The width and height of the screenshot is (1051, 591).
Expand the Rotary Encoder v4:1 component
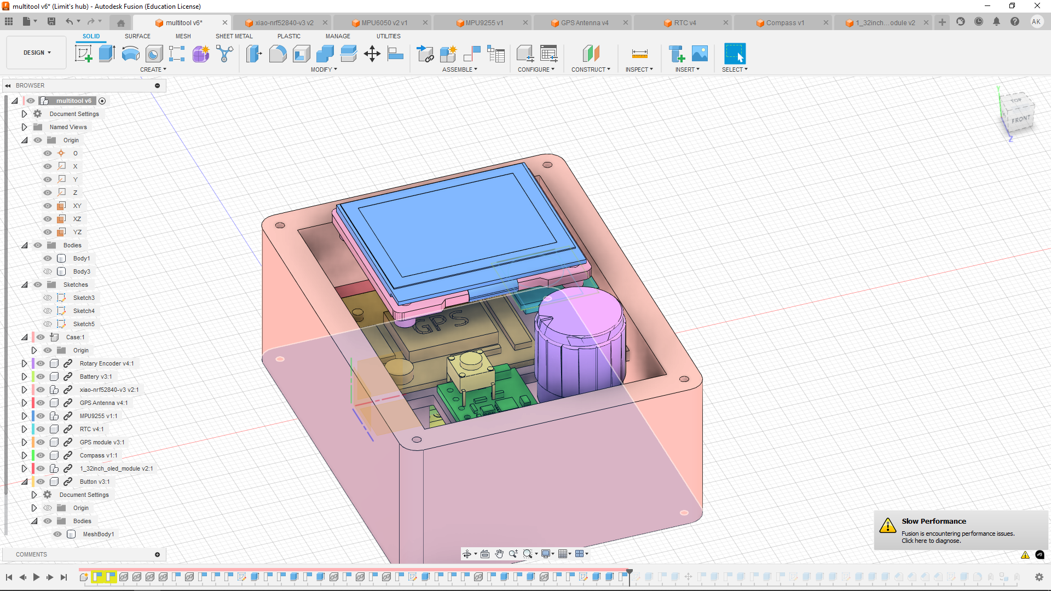24,363
